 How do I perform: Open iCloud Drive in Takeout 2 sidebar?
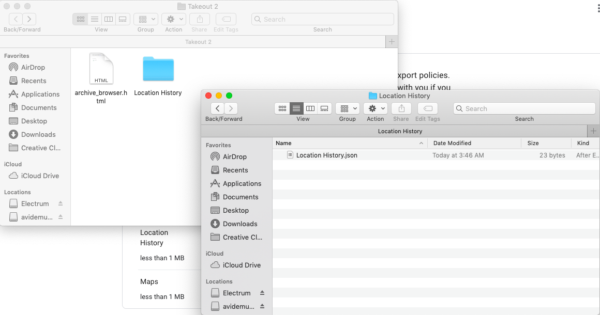pyautogui.click(x=33, y=176)
